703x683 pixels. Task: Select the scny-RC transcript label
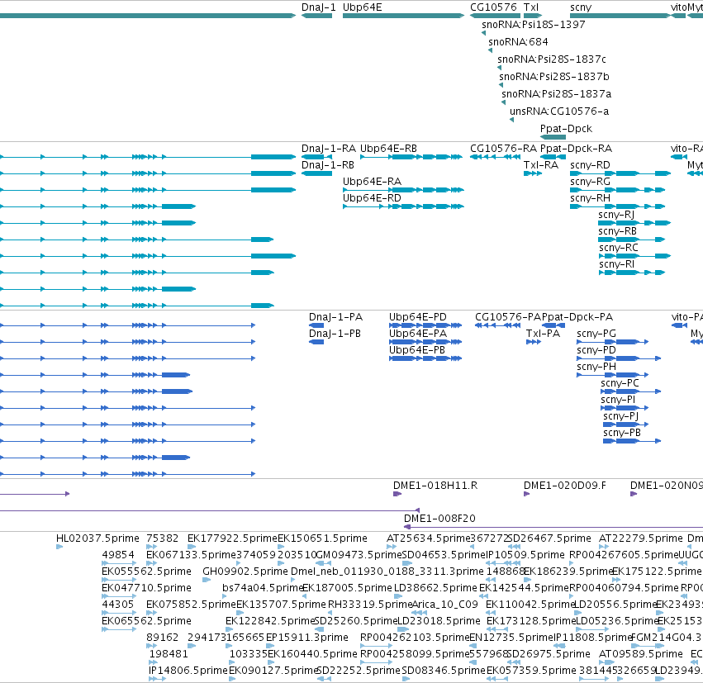click(x=618, y=248)
